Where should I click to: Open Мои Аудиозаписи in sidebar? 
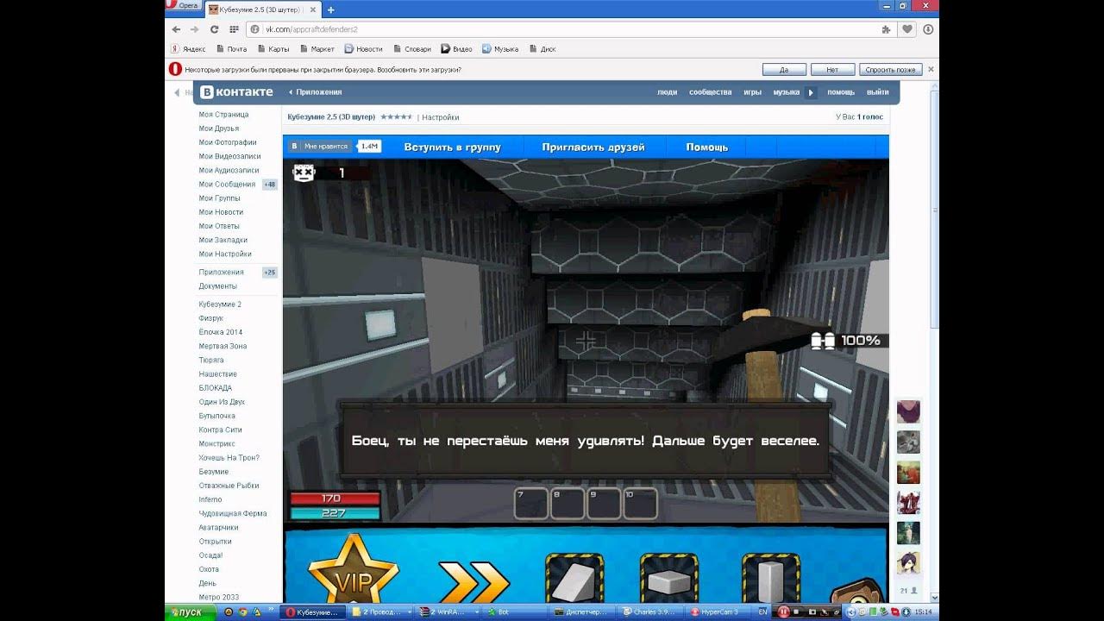click(229, 170)
